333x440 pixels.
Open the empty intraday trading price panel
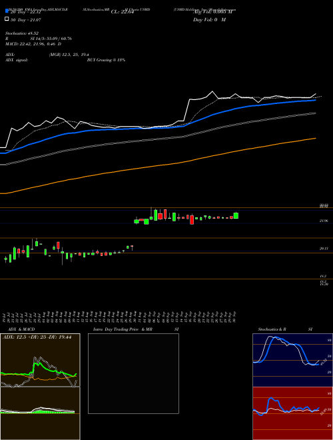point(133,373)
